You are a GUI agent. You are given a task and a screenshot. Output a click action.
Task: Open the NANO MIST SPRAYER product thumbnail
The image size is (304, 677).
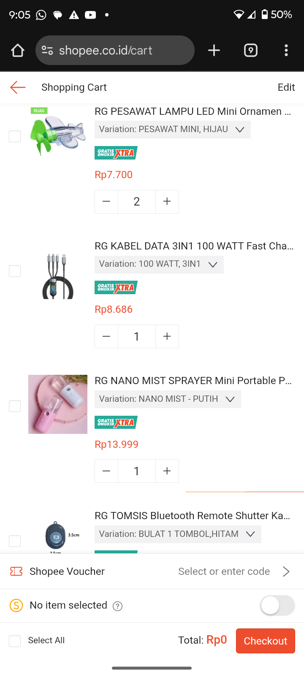[x=58, y=404]
